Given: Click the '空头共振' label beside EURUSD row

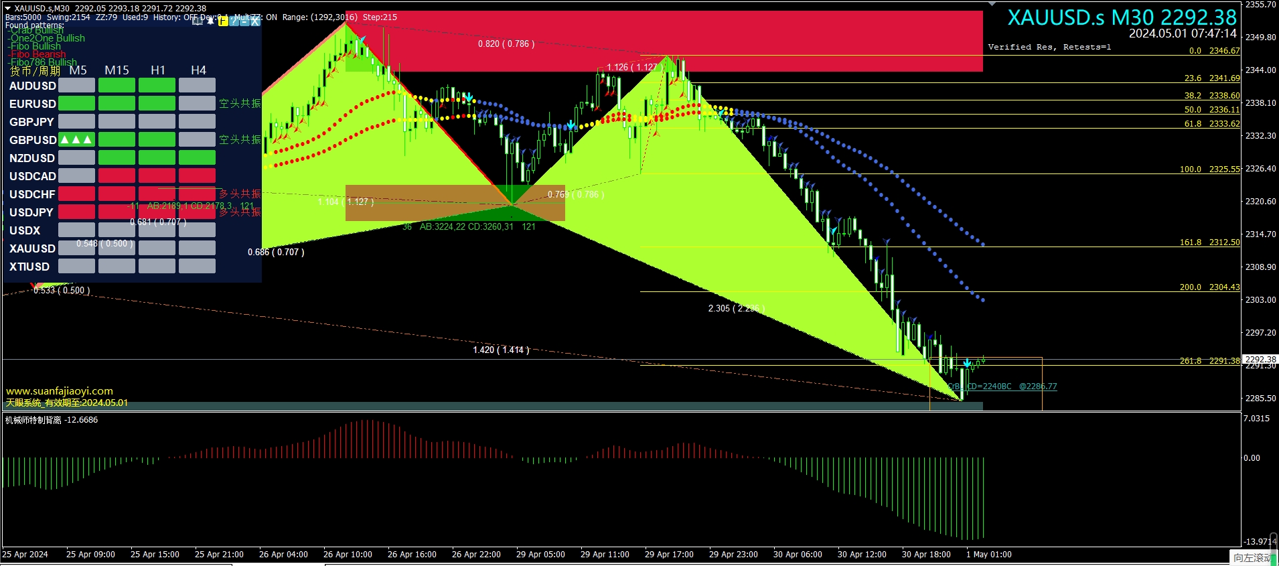Looking at the screenshot, I should pos(240,104).
